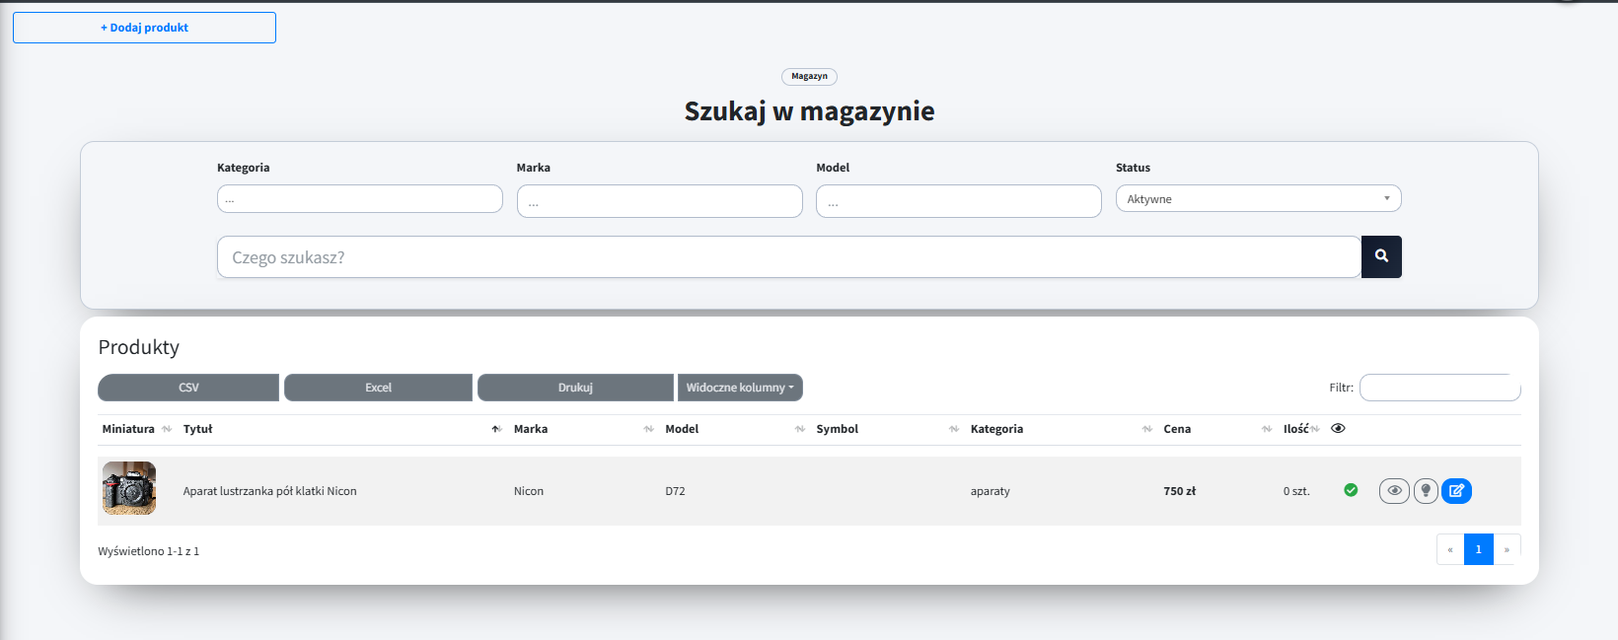Export table with Excel button

click(x=378, y=388)
